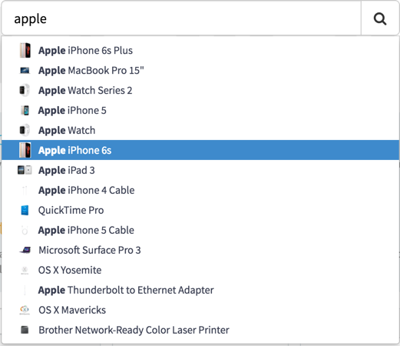Click the magnifying glass search icon
Screen dimensions: 400x346
click(x=380, y=18)
